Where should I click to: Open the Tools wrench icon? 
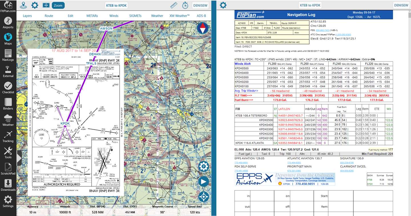(x=8, y=153)
